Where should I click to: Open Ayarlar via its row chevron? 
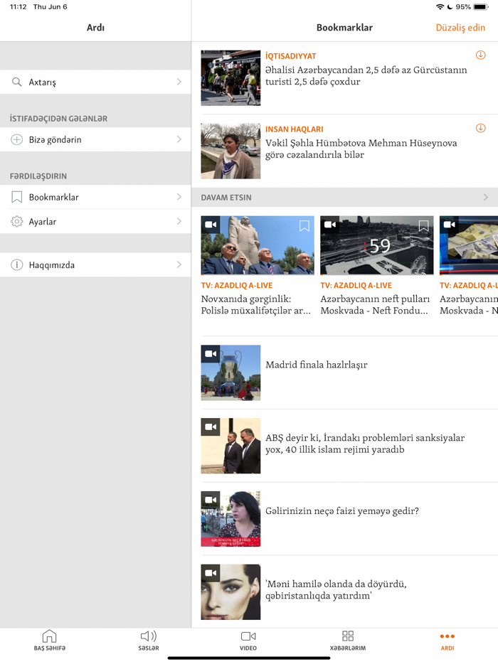pos(179,222)
